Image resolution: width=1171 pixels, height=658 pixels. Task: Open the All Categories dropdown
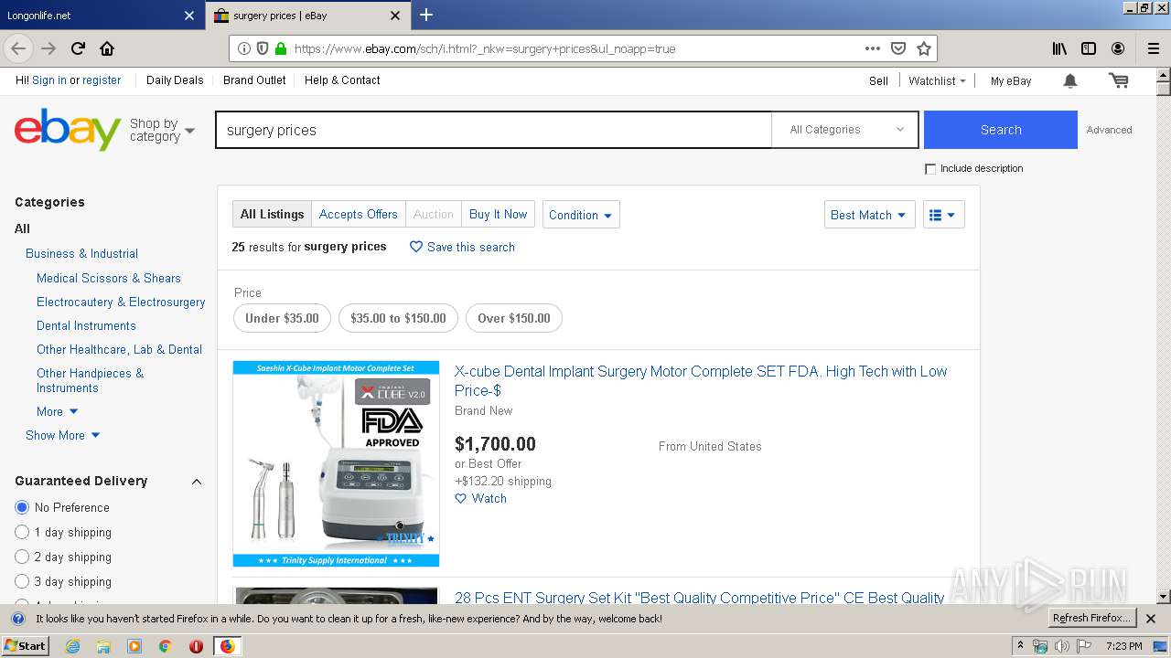[847, 130]
